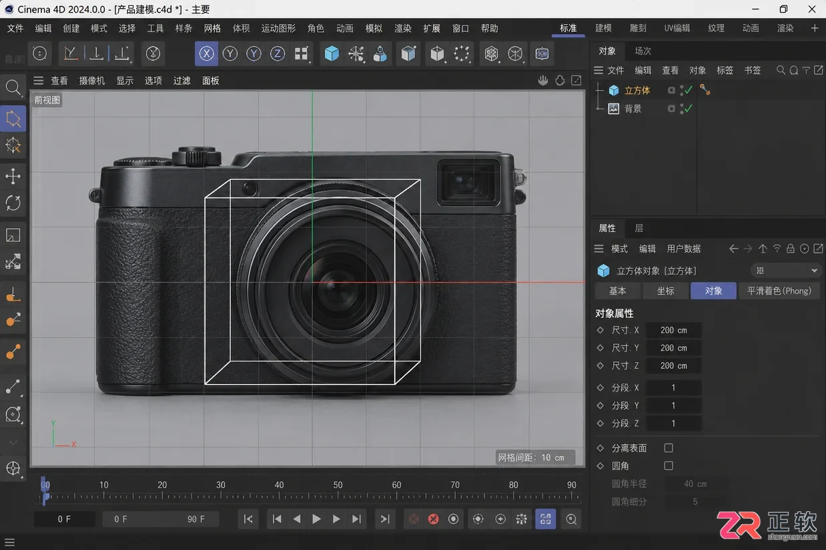The width and height of the screenshot is (826, 550).
Task: Click frame 50 on the timeline ruler
Action: 338,485
